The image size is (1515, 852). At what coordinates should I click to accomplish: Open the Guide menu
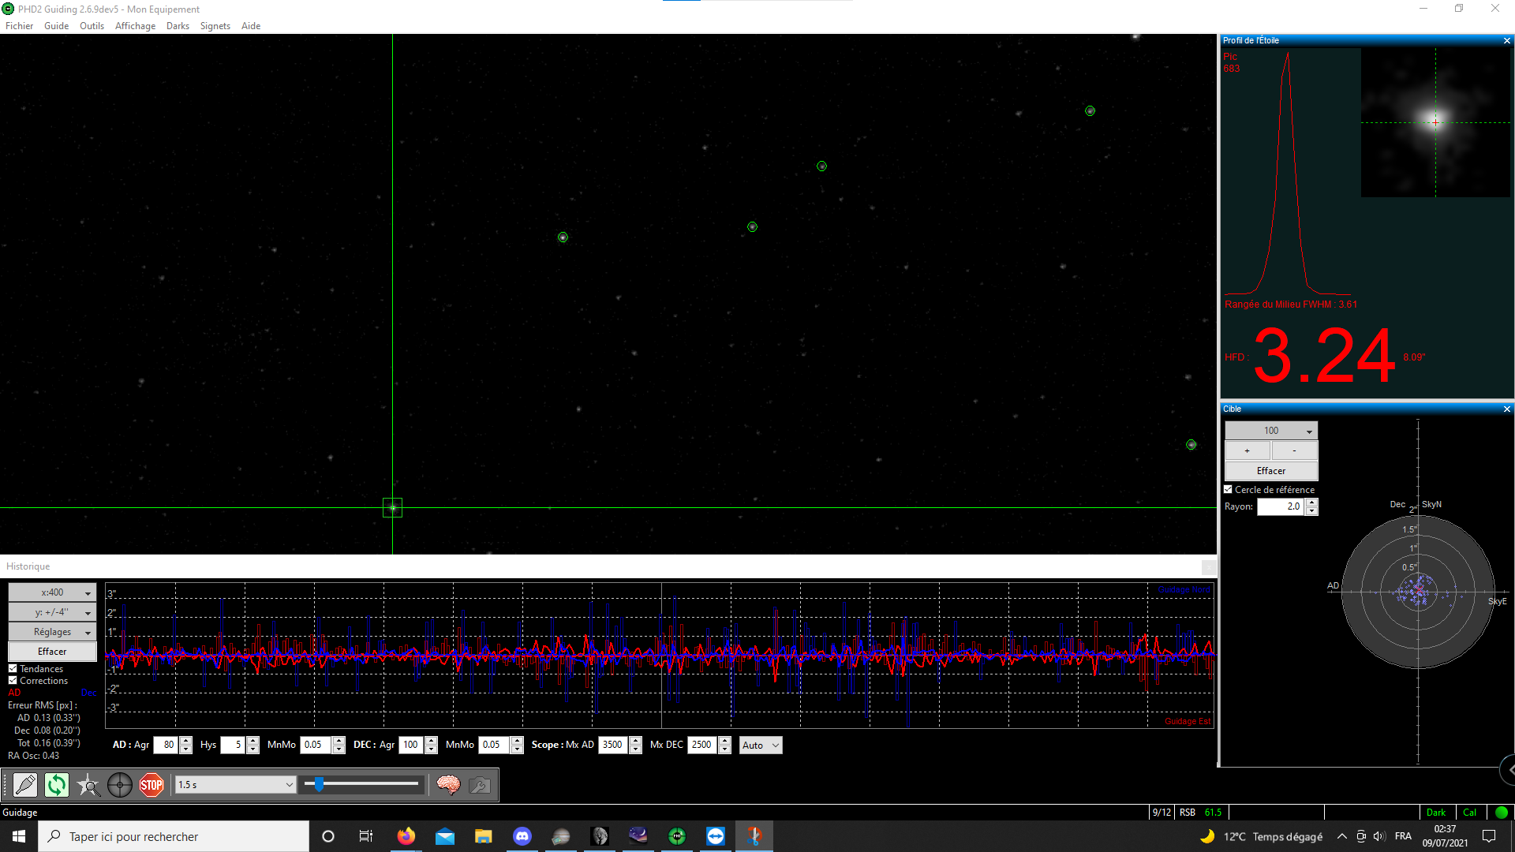coord(56,26)
